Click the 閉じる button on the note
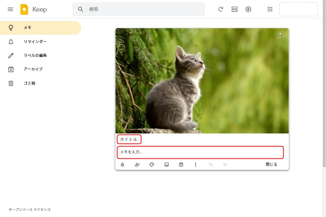326x217 pixels. [271, 165]
